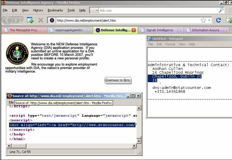This screenshot has width=232, height=160.
Task: Click the Continue to Site button
Action: [118, 80]
